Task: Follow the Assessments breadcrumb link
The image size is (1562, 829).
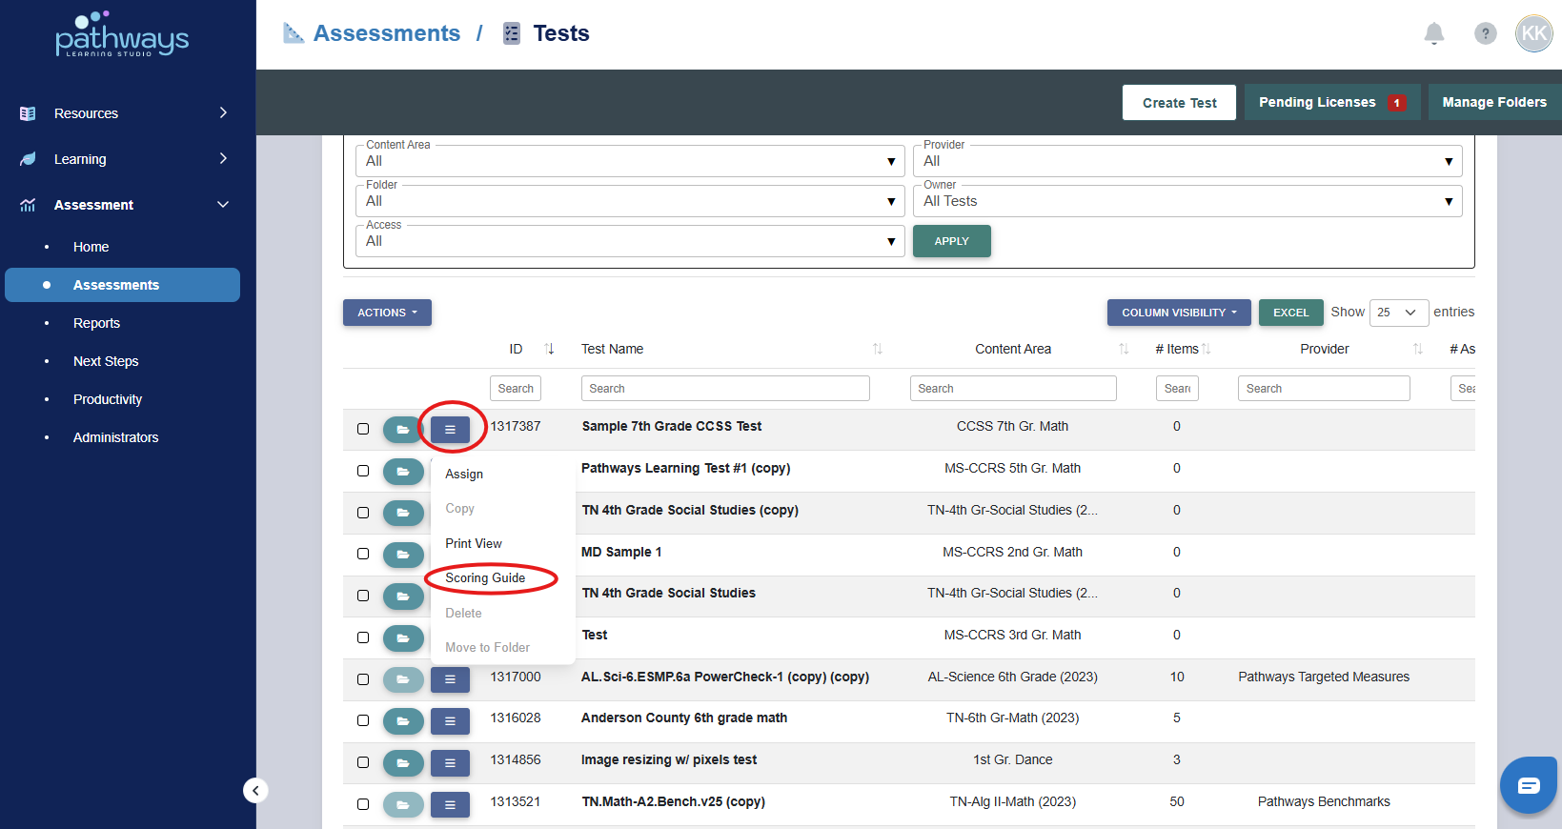Action: [387, 33]
